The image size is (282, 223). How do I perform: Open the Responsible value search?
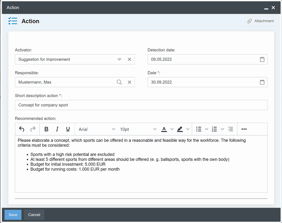(119, 82)
